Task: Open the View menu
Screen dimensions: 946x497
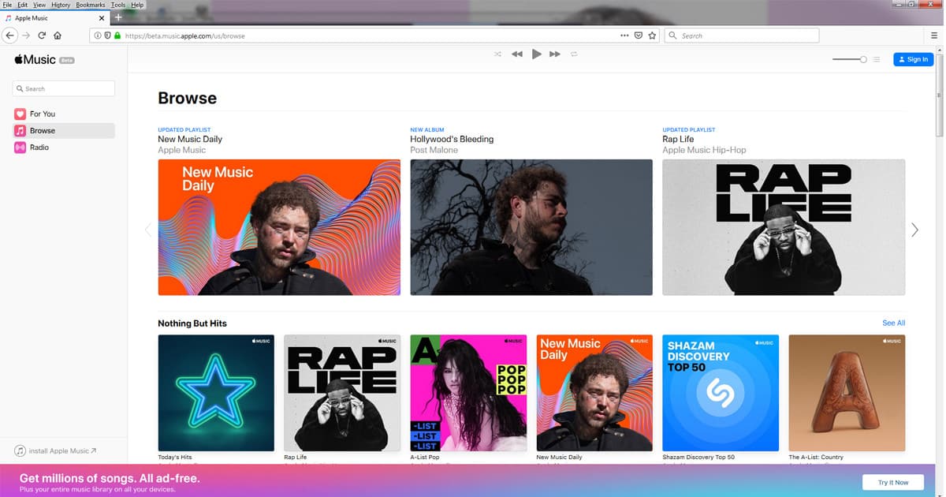Action: coord(39,5)
